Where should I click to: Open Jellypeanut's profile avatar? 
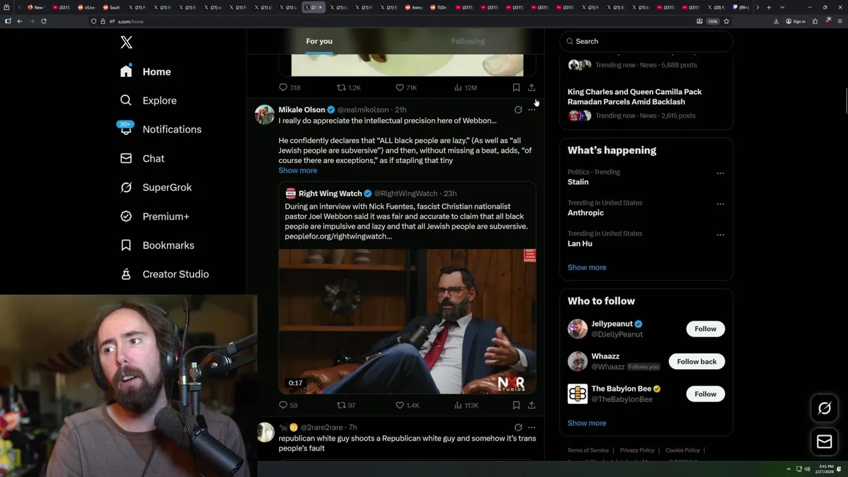click(x=578, y=329)
